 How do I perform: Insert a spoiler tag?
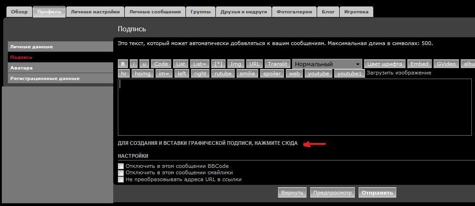click(x=272, y=74)
